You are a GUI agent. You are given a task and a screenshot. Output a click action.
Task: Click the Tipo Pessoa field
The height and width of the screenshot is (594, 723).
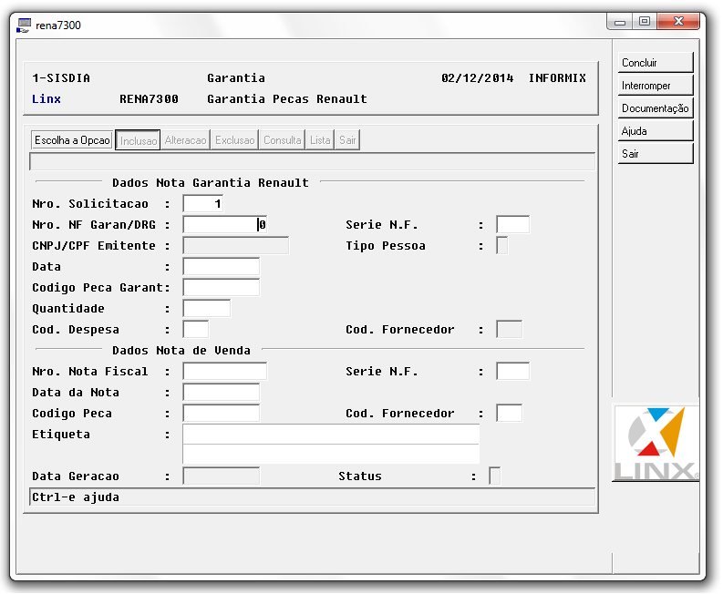(x=502, y=246)
